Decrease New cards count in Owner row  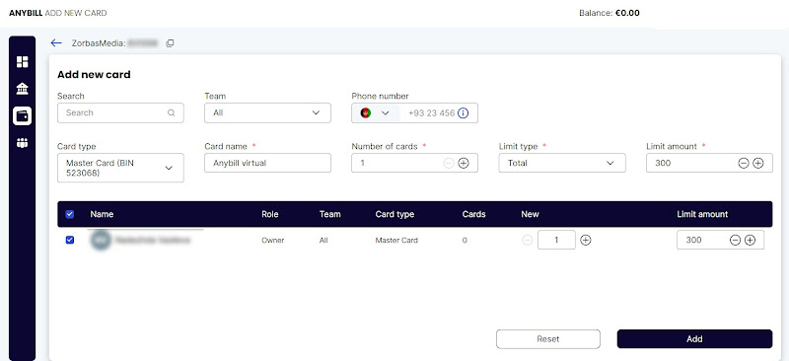click(x=528, y=240)
